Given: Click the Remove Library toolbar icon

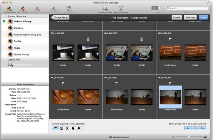Looking at the screenshot, I should coord(37,9).
